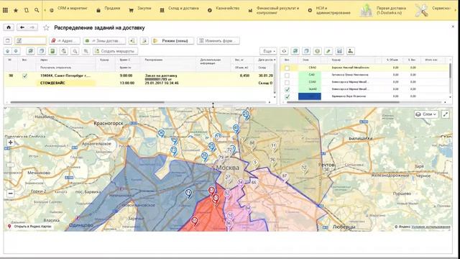Zoom in the map with plus button
460x259 pixels.
pos(11,142)
